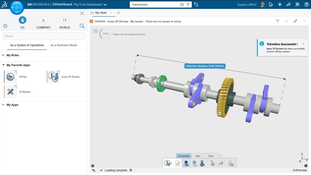Click the notification info icon
The height and width of the screenshot is (175, 311).
262,43
